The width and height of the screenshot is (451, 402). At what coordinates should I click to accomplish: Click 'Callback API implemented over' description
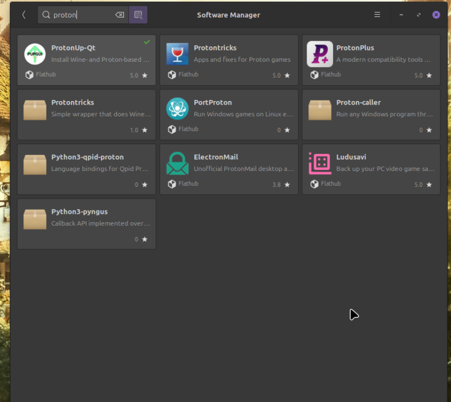(x=100, y=223)
